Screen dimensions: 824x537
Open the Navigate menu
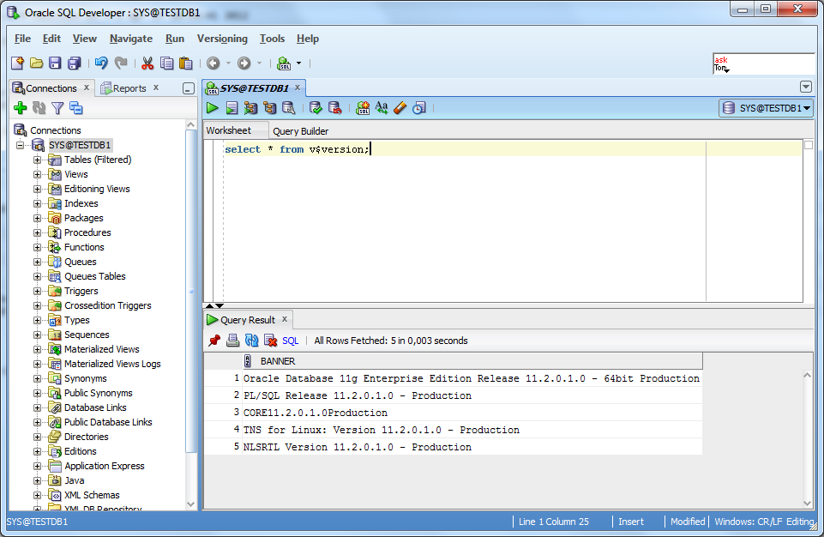[131, 39]
